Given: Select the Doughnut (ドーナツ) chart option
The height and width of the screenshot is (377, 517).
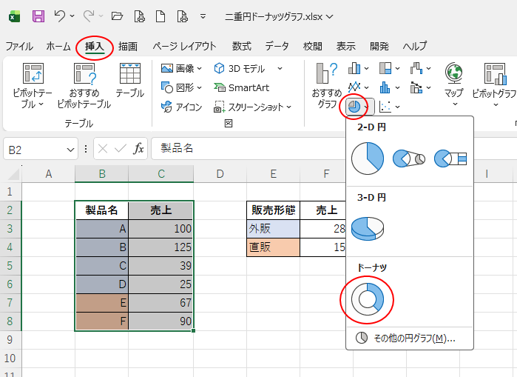Looking at the screenshot, I should click(368, 299).
